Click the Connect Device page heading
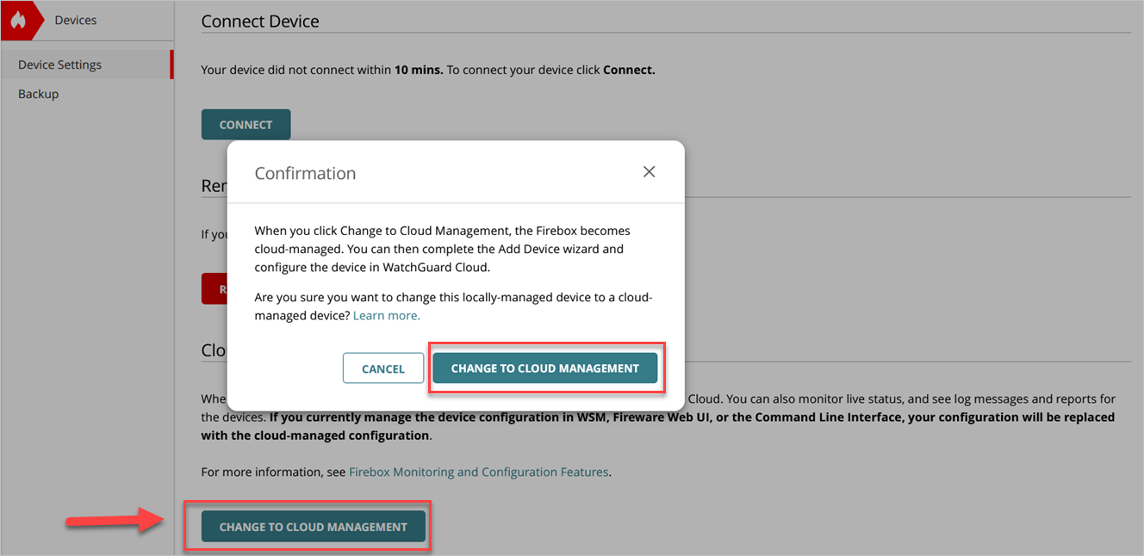The width and height of the screenshot is (1144, 556). [x=260, y=21]
